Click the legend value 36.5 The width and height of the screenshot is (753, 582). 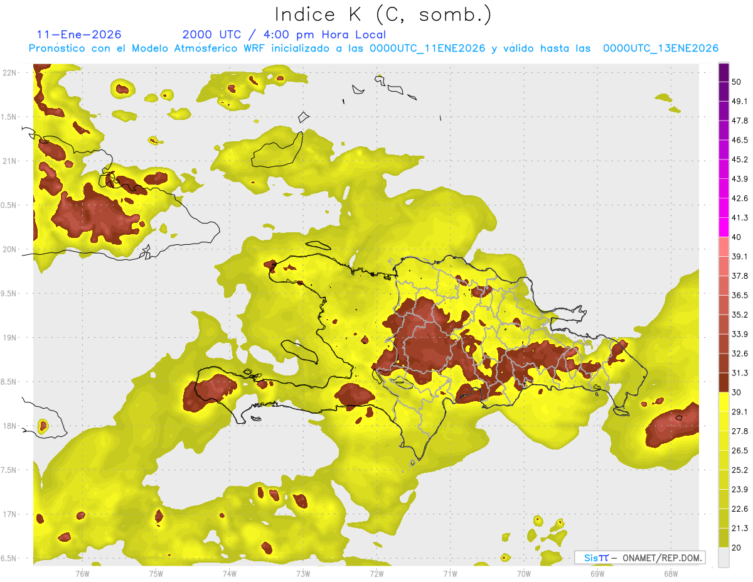(x=740, y=295)
